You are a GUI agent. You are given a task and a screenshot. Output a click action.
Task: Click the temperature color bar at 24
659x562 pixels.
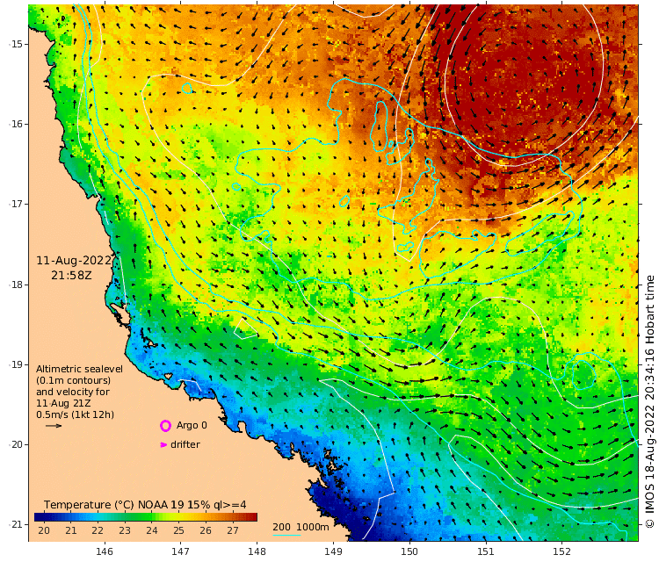pyautogui.click(x=152, y=516)
